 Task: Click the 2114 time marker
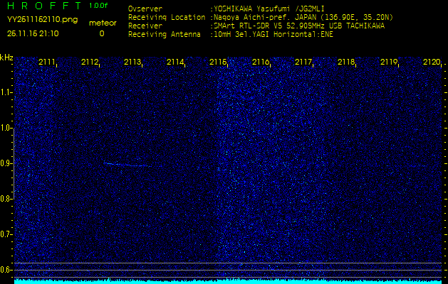[x=175, y=62]
